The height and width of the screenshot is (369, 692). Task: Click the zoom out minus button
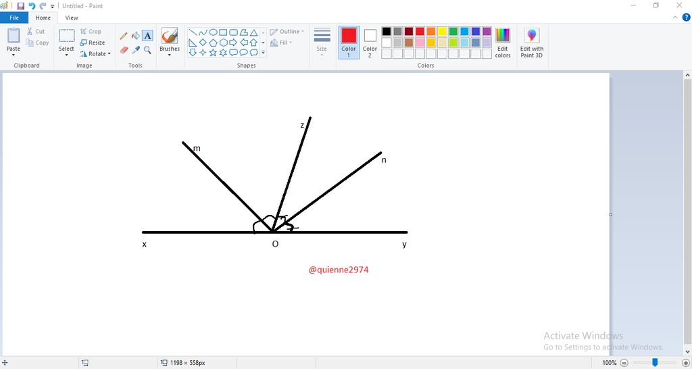click(x=624, y=363)
